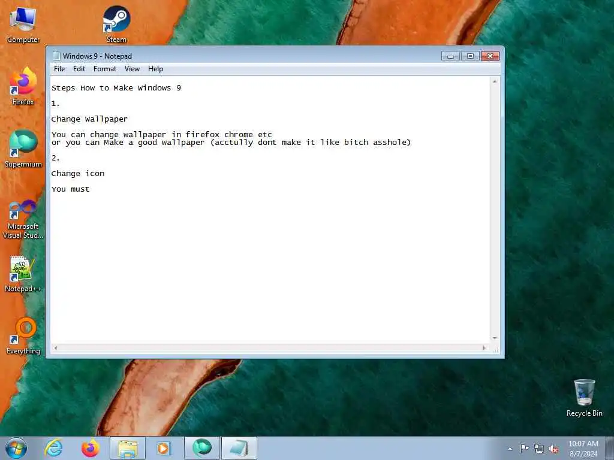Select the Everything desktop shortcut
The width and height of the screenshot is (614, 460).
[x=23, y=335]
